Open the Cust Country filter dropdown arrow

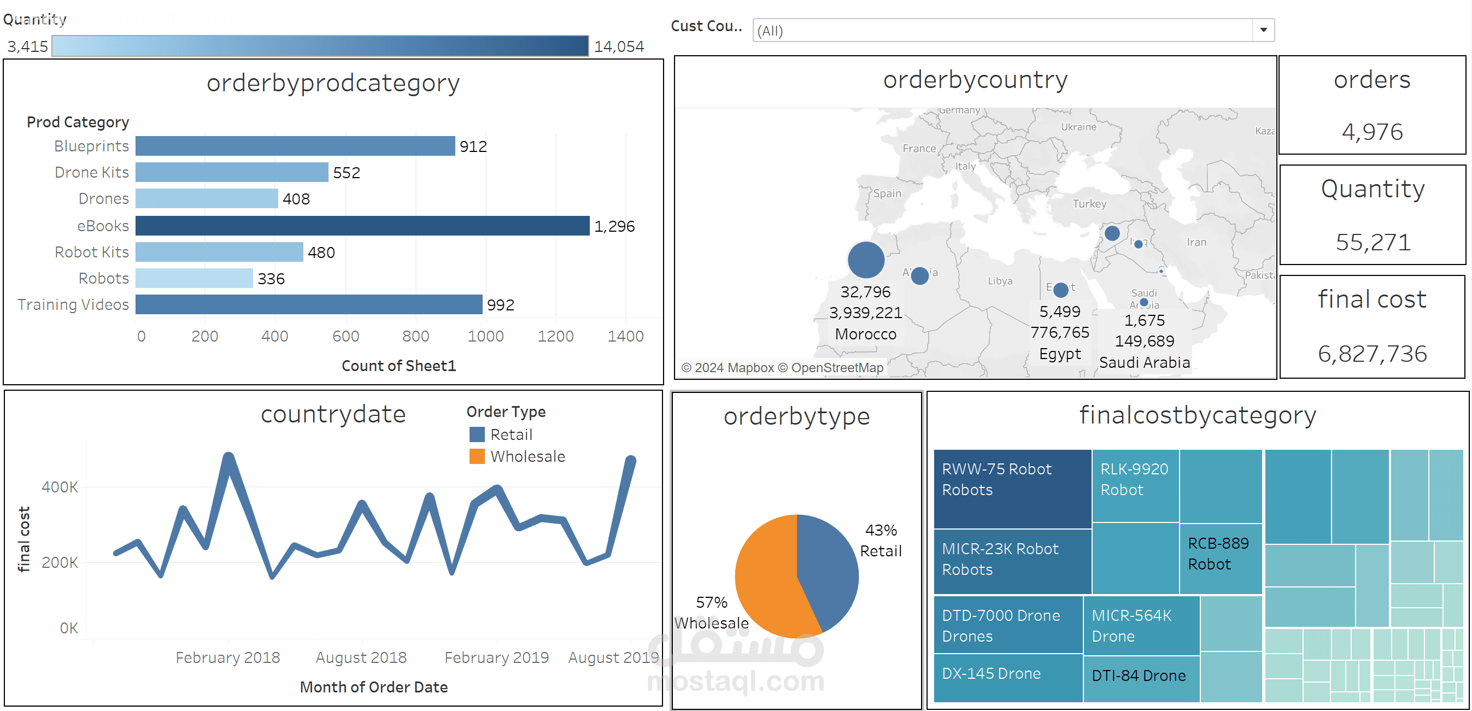click(1263, 30)
